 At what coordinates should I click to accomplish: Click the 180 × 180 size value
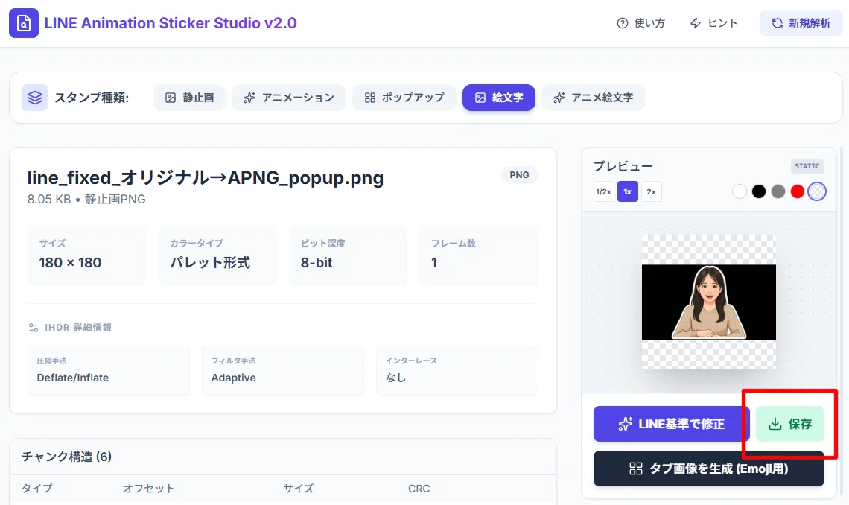point(71,262)
